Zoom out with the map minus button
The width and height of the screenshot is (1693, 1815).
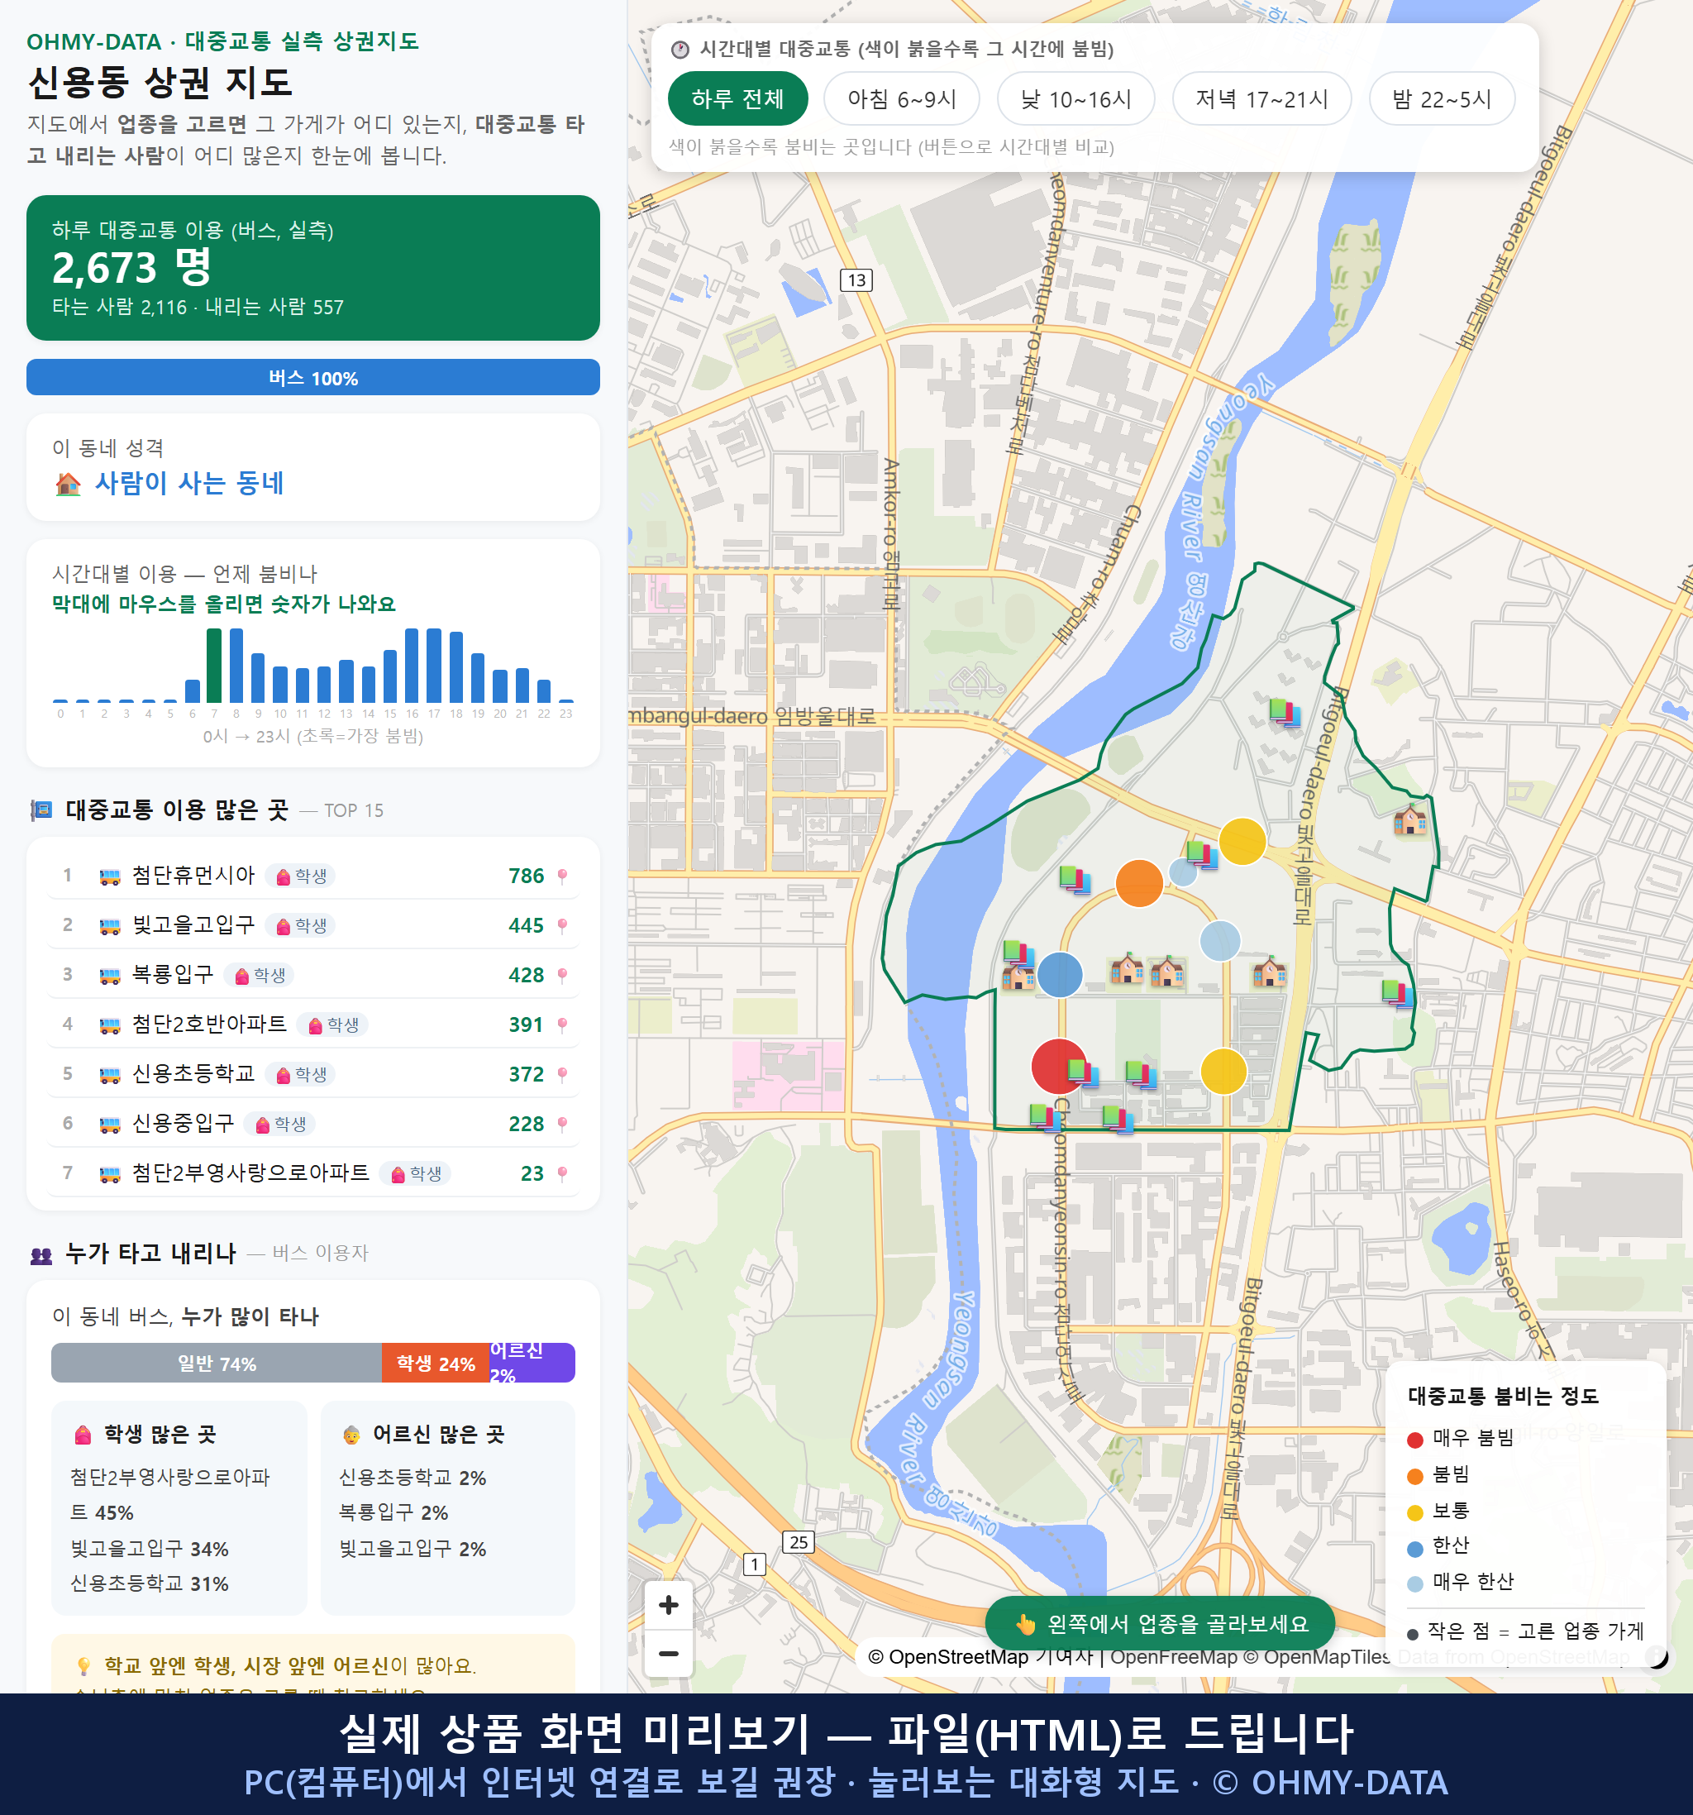click(668, 1654)
